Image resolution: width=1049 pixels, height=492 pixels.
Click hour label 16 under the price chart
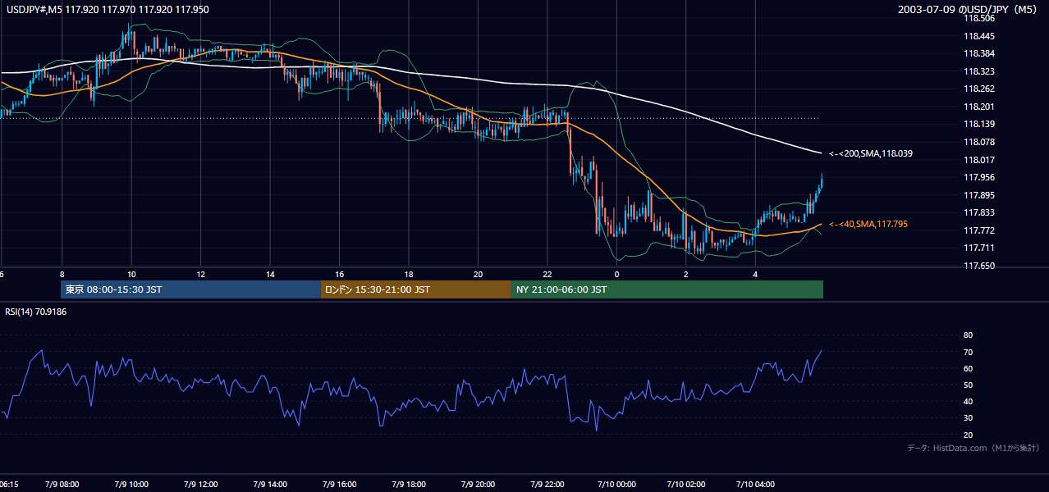[x=339, y=274]
